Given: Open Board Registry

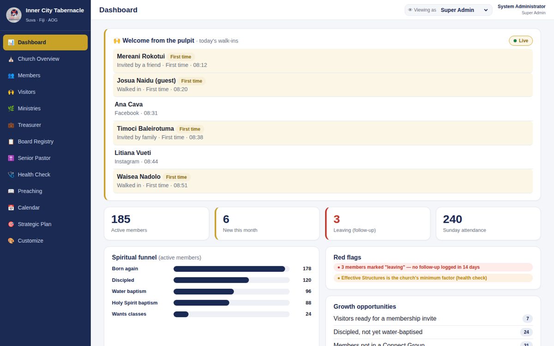Looking at the screenshot, I should pos(45,142).
